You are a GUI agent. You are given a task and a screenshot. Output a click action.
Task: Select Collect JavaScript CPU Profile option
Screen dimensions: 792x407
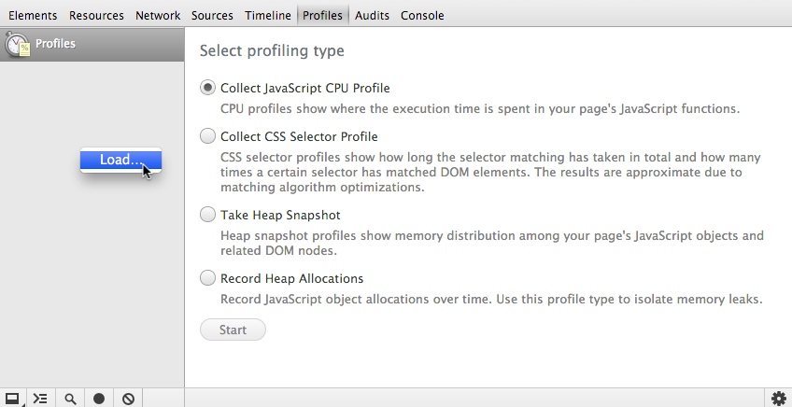(207, 88)
